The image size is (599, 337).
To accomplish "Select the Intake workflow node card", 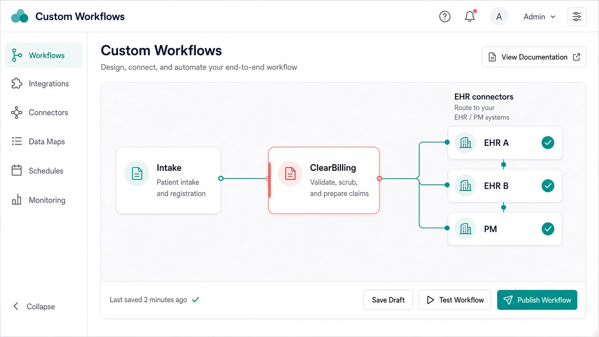I will (168, 180).
